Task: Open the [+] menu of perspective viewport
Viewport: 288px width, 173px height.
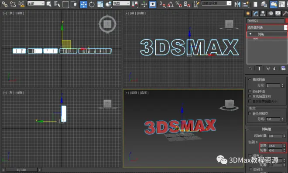Action: (x=127, y=93)
